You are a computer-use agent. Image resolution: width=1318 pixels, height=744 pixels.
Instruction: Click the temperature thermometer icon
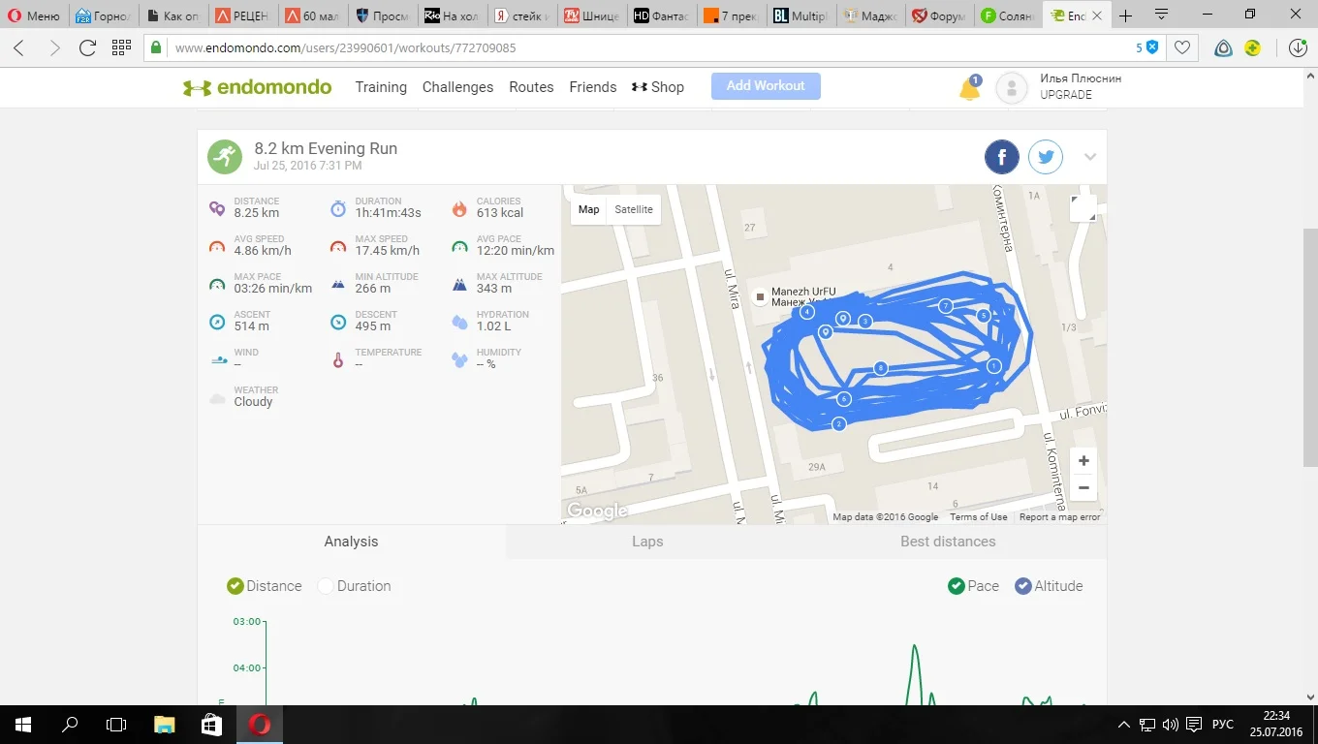tap(338, 360)
